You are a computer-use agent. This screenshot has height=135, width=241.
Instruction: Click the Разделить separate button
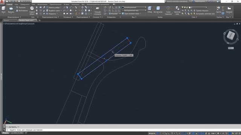click(51, 13)
